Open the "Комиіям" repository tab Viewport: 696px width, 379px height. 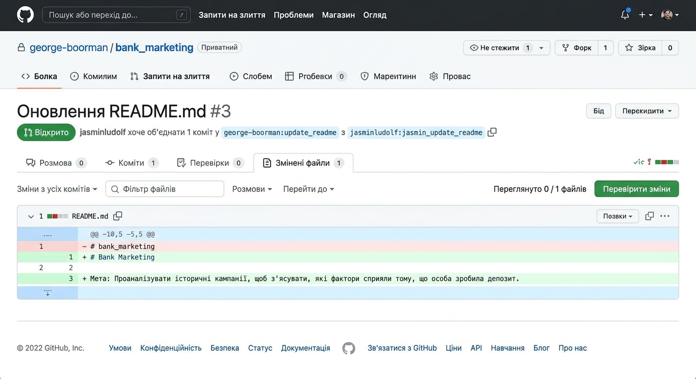click(x=93, y=76)
